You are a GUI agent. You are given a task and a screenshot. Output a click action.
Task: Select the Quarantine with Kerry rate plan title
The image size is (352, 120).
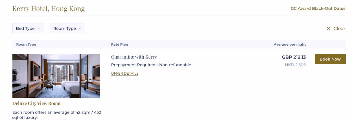(134, 57)
